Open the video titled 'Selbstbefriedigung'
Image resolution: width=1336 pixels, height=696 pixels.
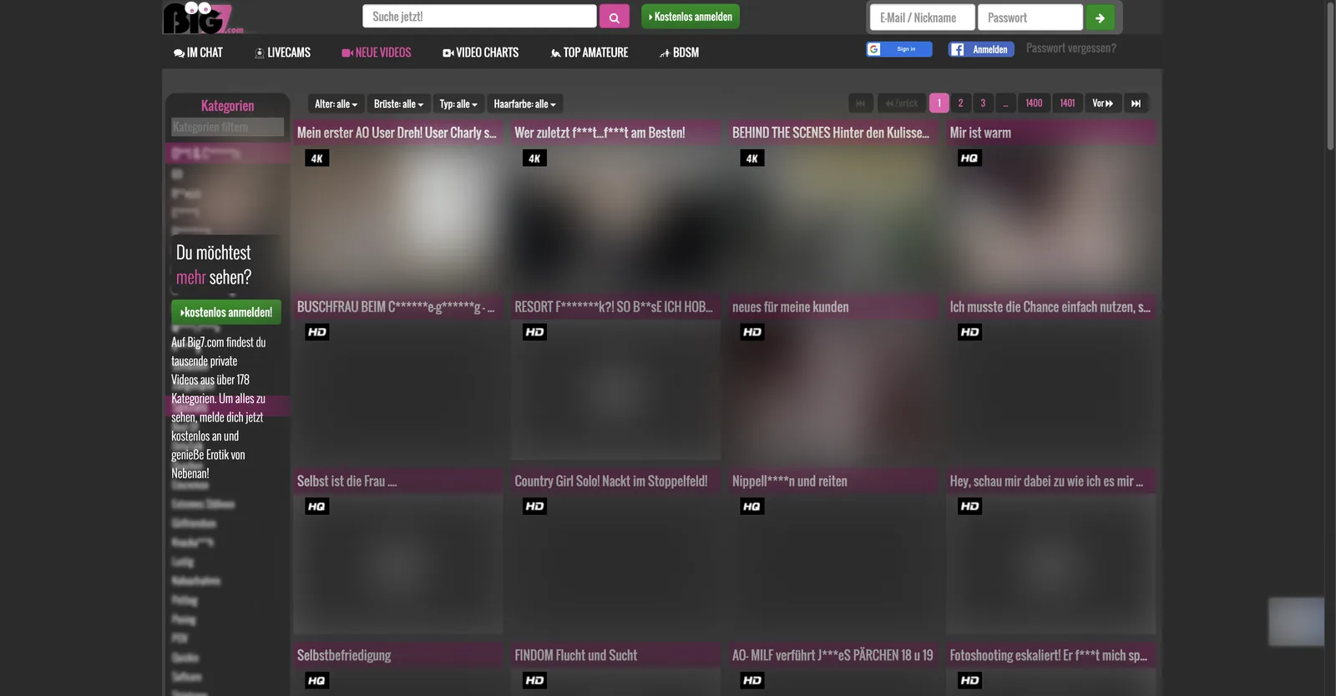pos(344,656)
